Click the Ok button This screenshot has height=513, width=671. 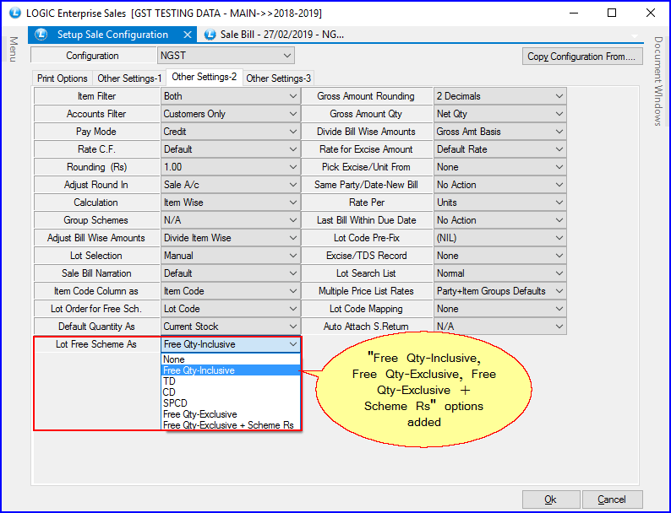pos(550,499)
